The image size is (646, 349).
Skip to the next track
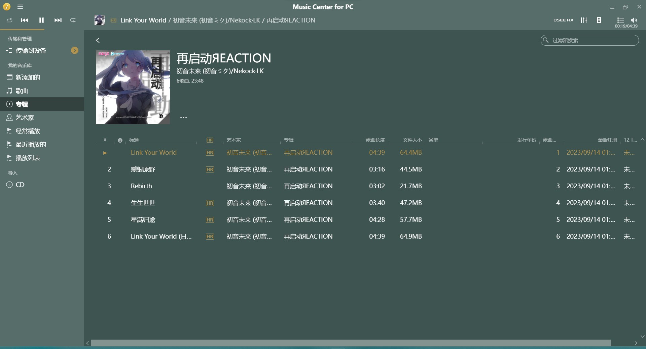(58, 20)
